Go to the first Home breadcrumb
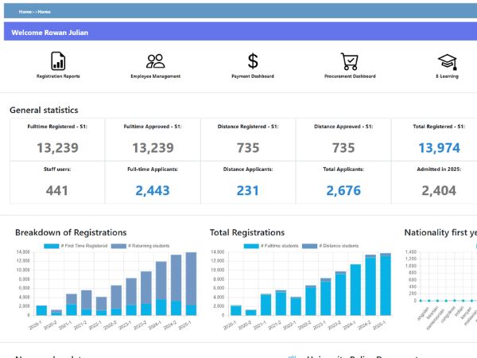Screen dimensions: 477x358 click(25, 12)
